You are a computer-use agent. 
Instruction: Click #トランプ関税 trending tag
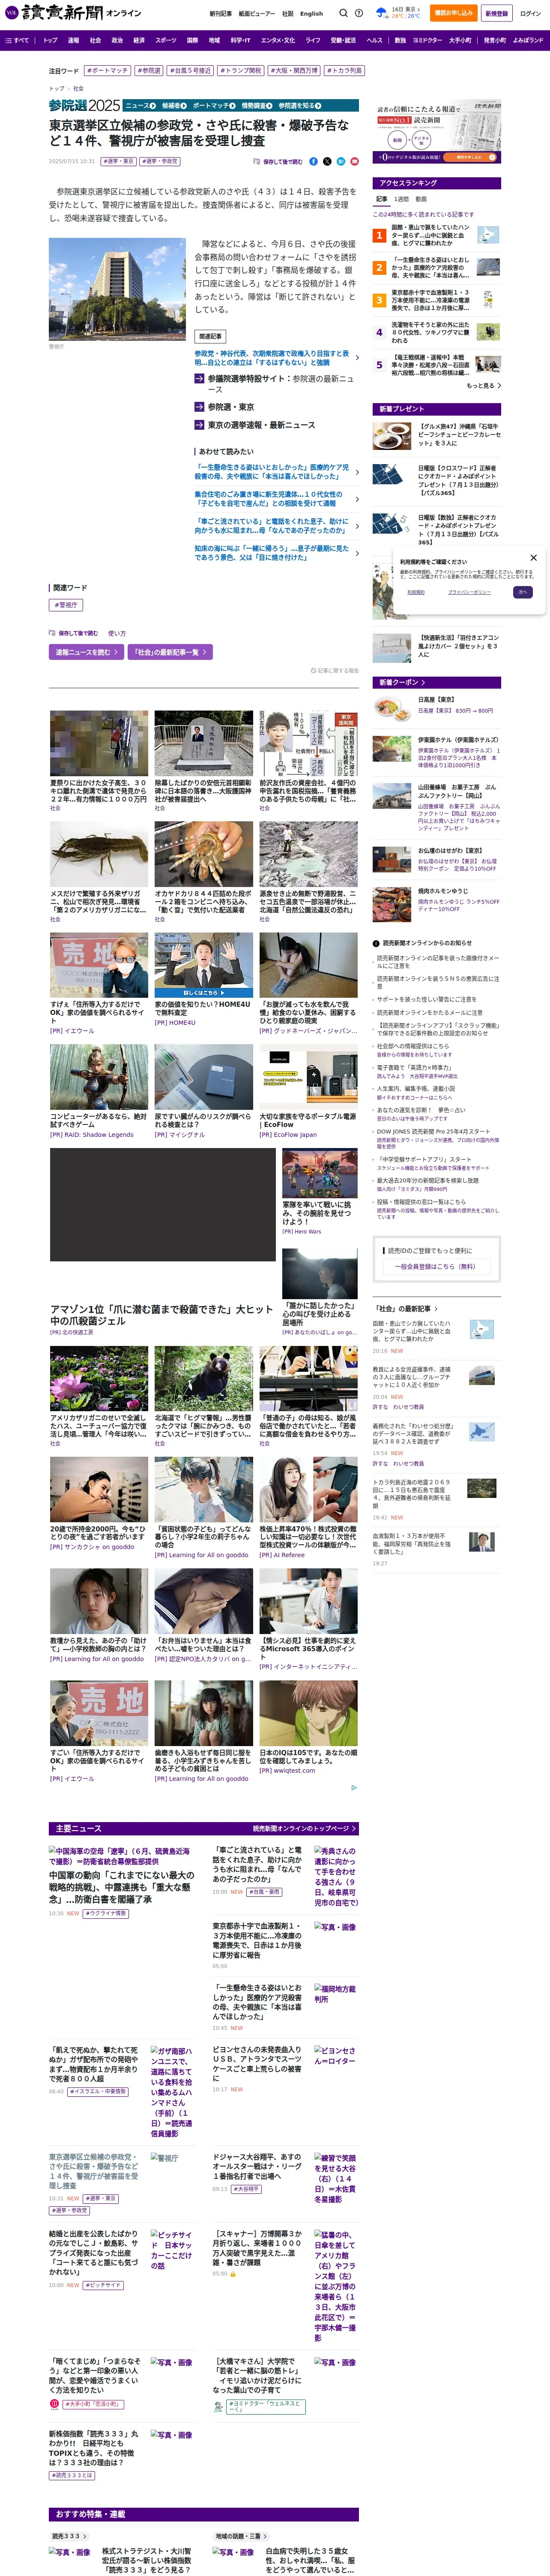tap(241, 71)
